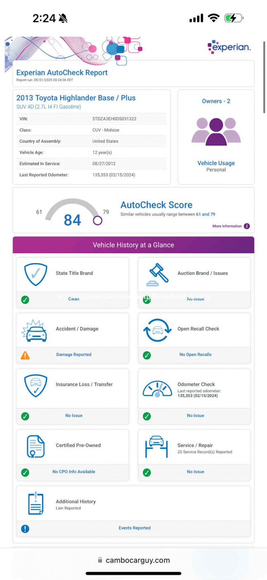This screenshot has width=267, height=580.
Task: Click Experian AutoCheck Report heading
Action: (62, 72)
